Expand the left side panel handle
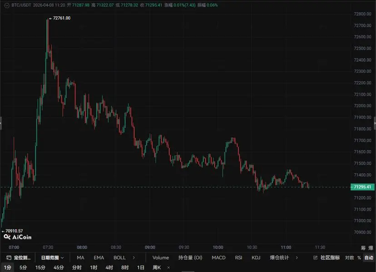376x272 pixels. pos(1,123)
